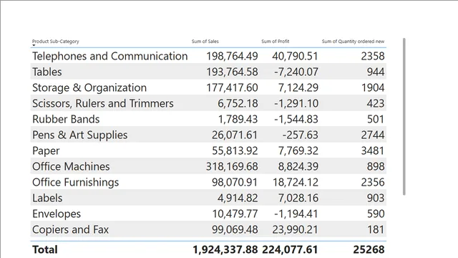Click quantity value 590
Viewport: 458px width, 258px height.
click(376, 214)
